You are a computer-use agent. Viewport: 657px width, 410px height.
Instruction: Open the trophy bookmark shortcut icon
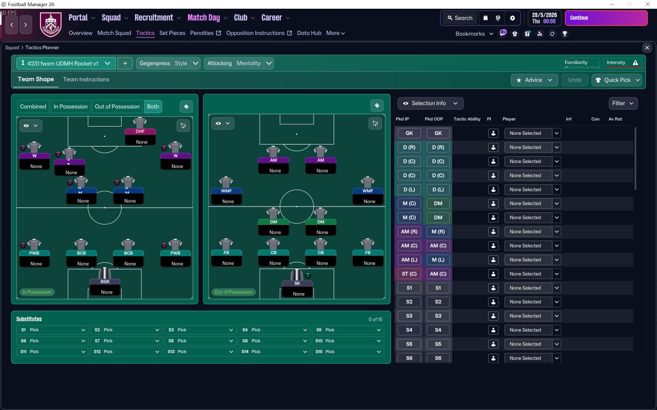point(565,33)
